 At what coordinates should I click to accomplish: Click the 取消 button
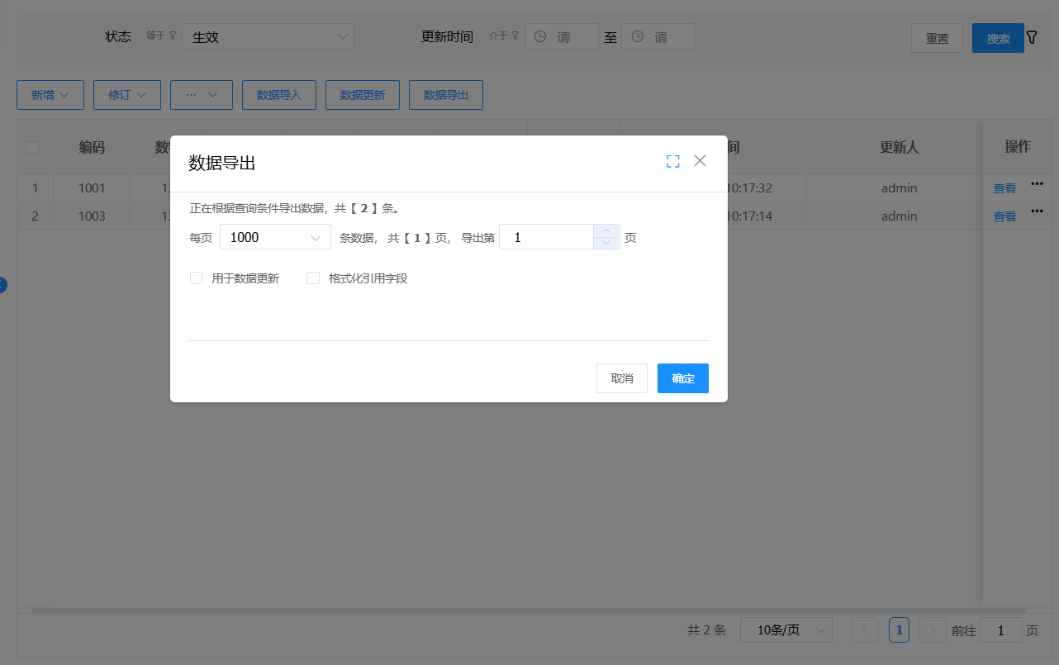coord(621,378)
